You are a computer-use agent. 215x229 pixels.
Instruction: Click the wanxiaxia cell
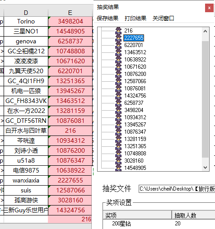[x=26, y=180]
